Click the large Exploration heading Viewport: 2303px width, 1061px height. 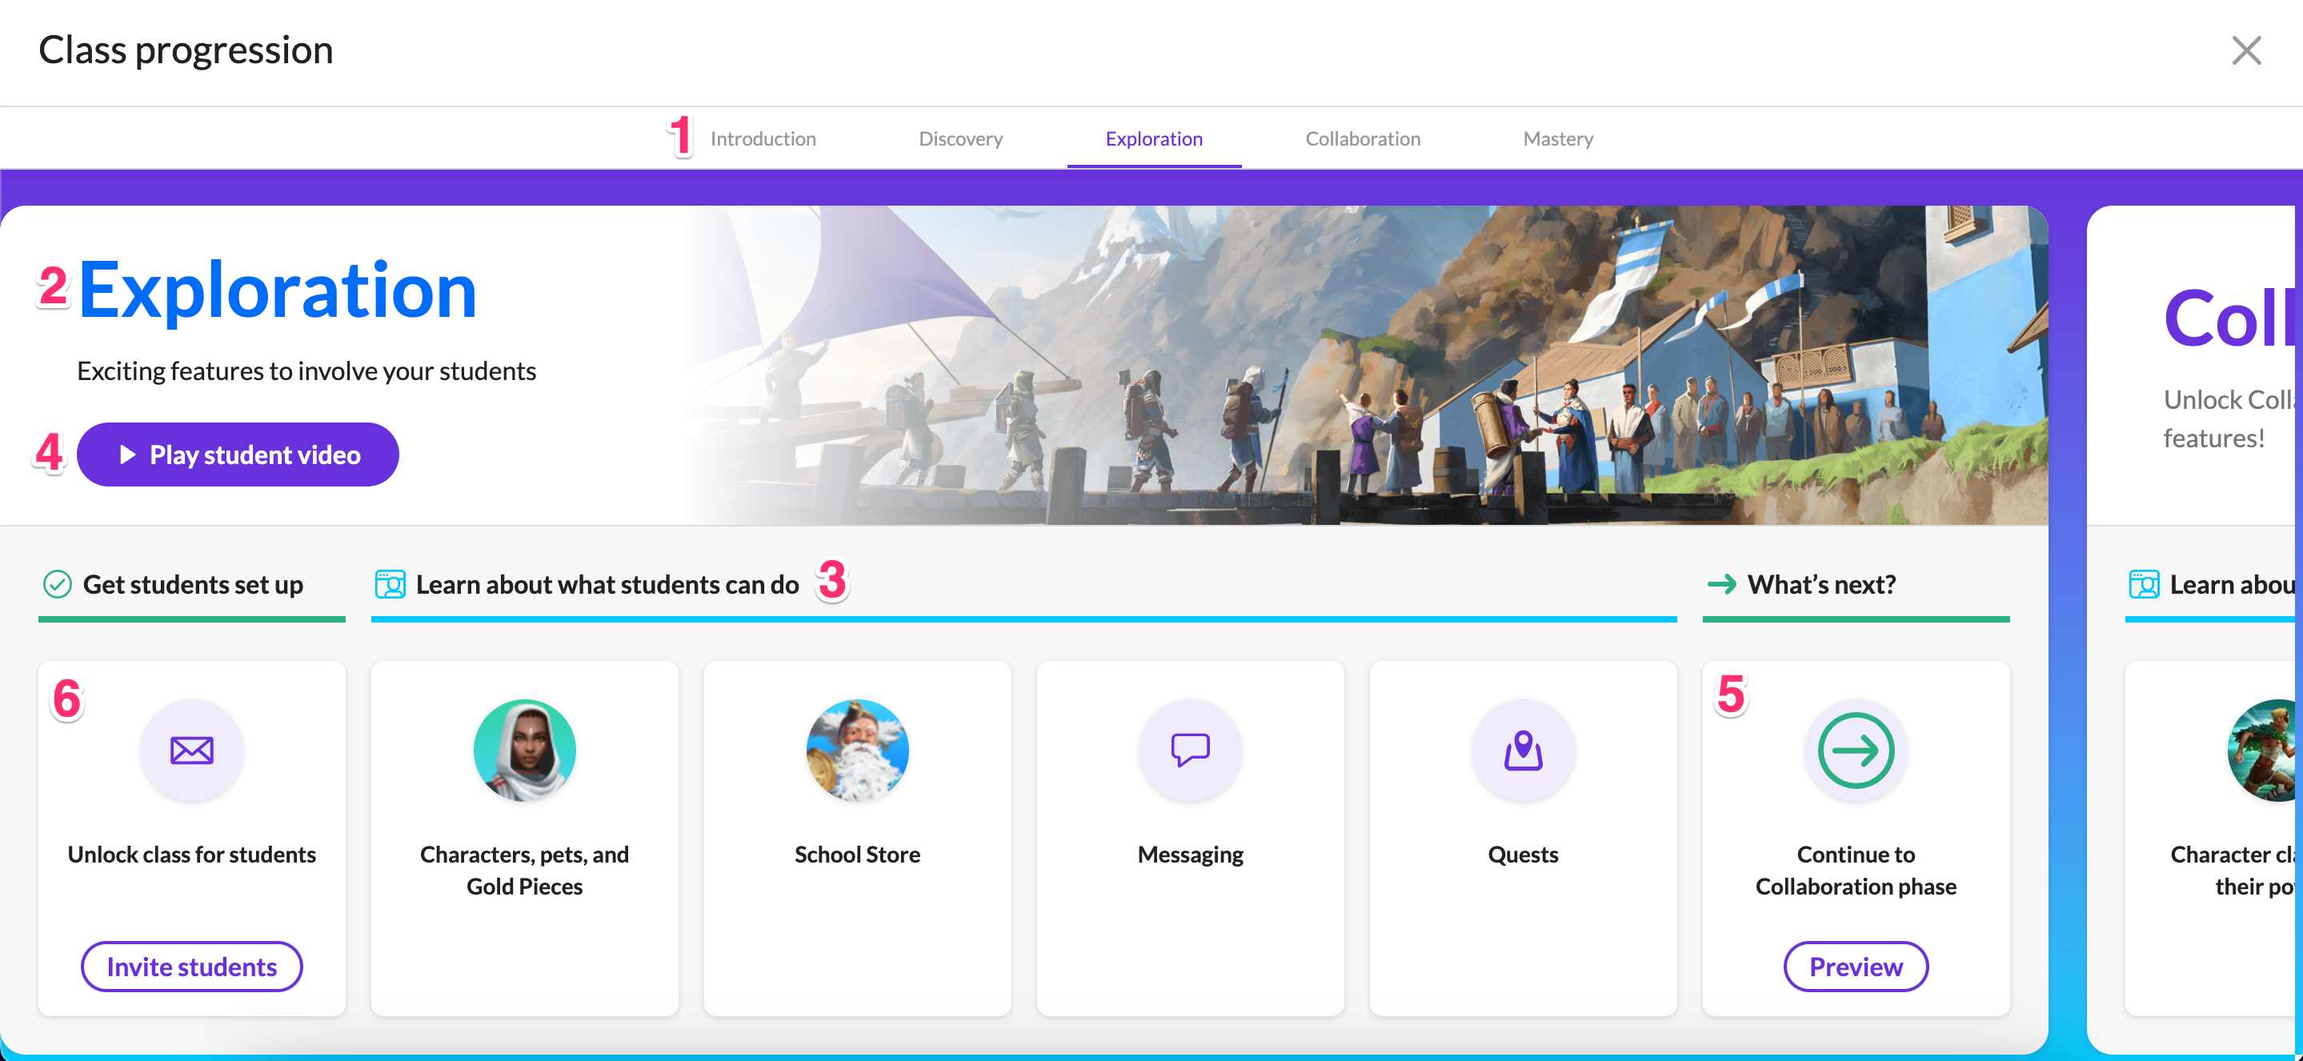coord(277,290)
